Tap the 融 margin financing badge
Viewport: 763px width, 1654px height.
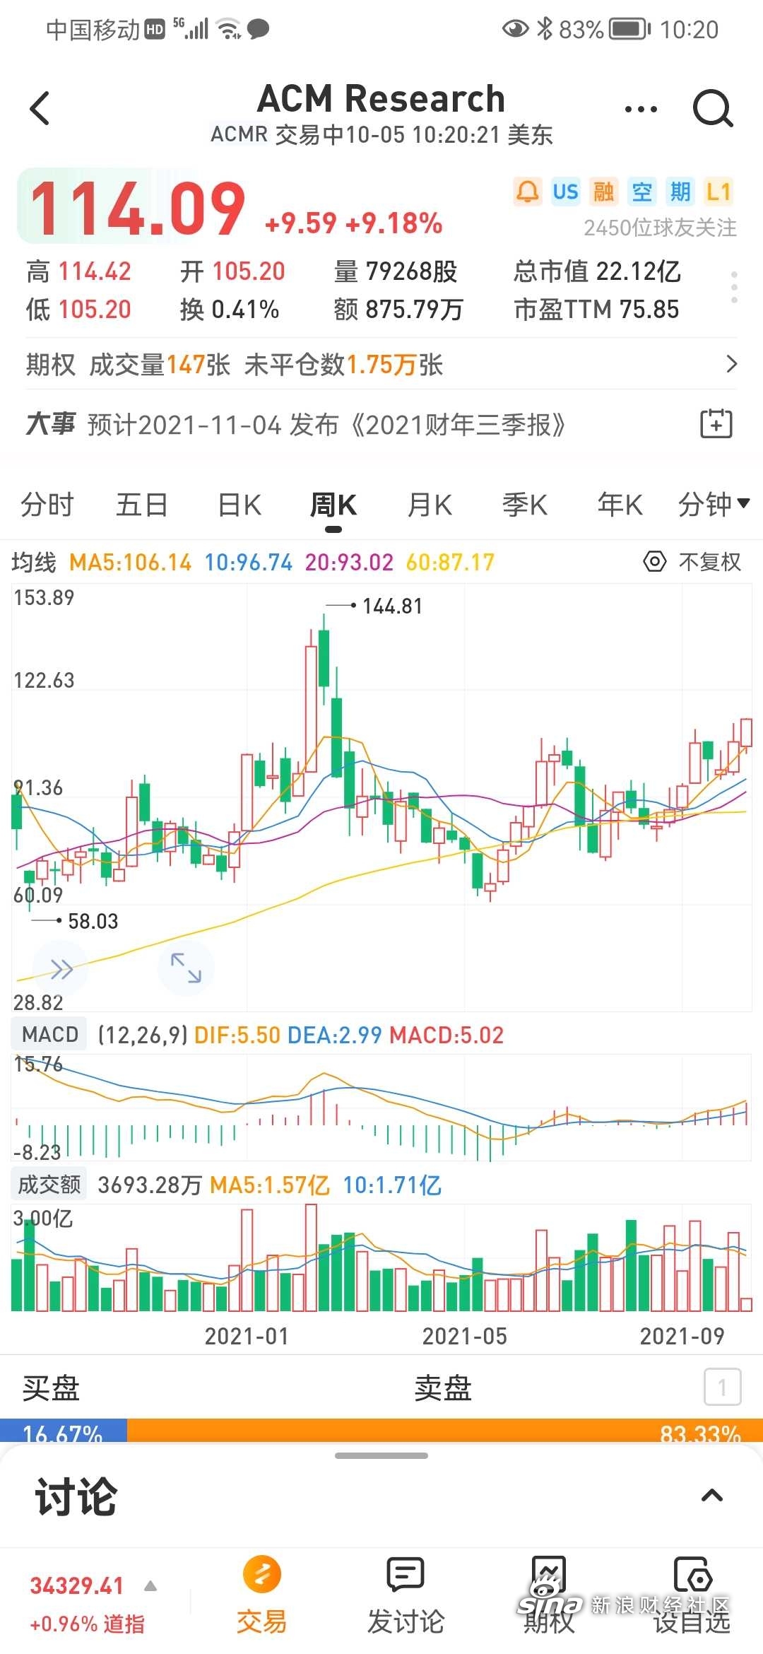(603, 192)
